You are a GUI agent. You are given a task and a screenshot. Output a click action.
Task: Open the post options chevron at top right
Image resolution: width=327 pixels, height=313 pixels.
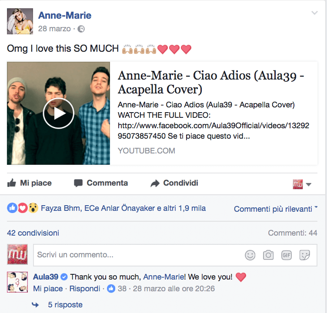(314, 13)
